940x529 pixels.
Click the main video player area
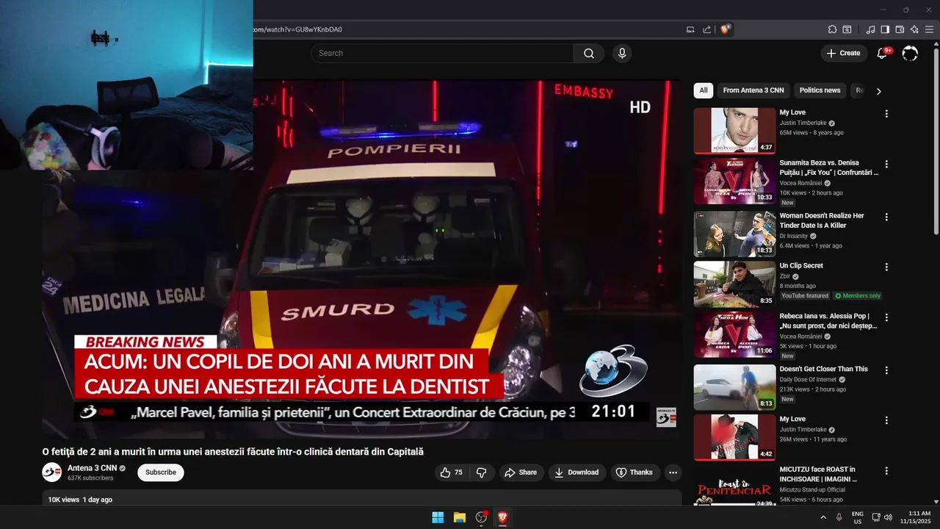[361, 259]
